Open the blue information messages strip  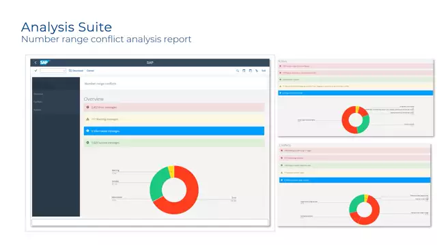[174, 131]
